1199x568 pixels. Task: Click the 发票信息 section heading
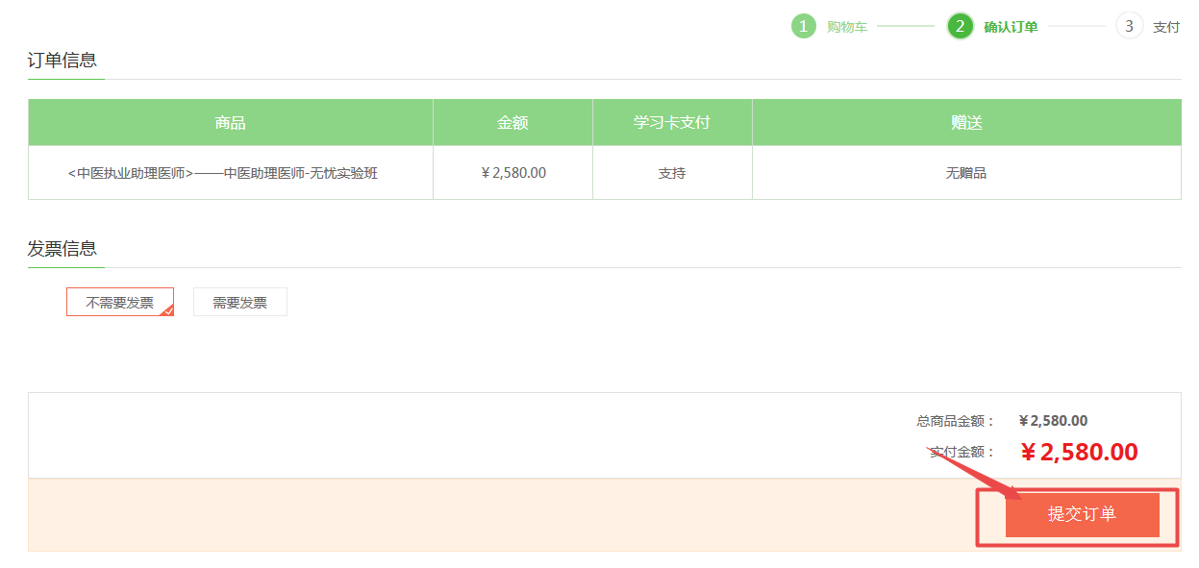pos(62,248)
